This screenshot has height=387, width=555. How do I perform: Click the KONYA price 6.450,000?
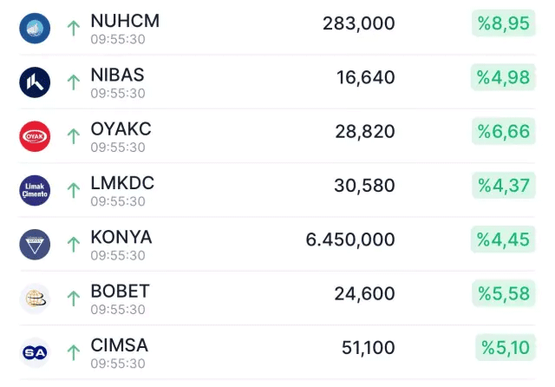point(350,239)
